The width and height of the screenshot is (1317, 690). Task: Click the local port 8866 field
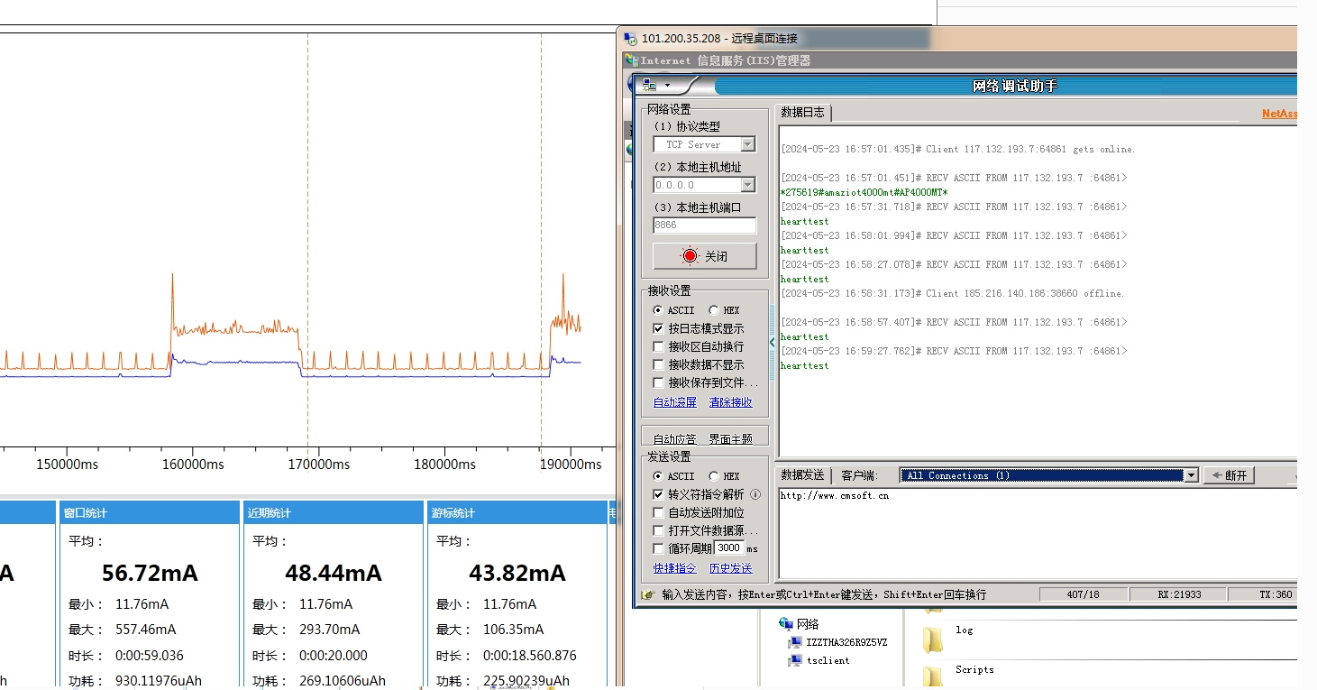coord(705,225)
